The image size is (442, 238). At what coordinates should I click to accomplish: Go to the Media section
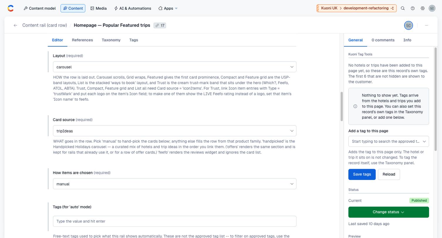coord(99,8)
